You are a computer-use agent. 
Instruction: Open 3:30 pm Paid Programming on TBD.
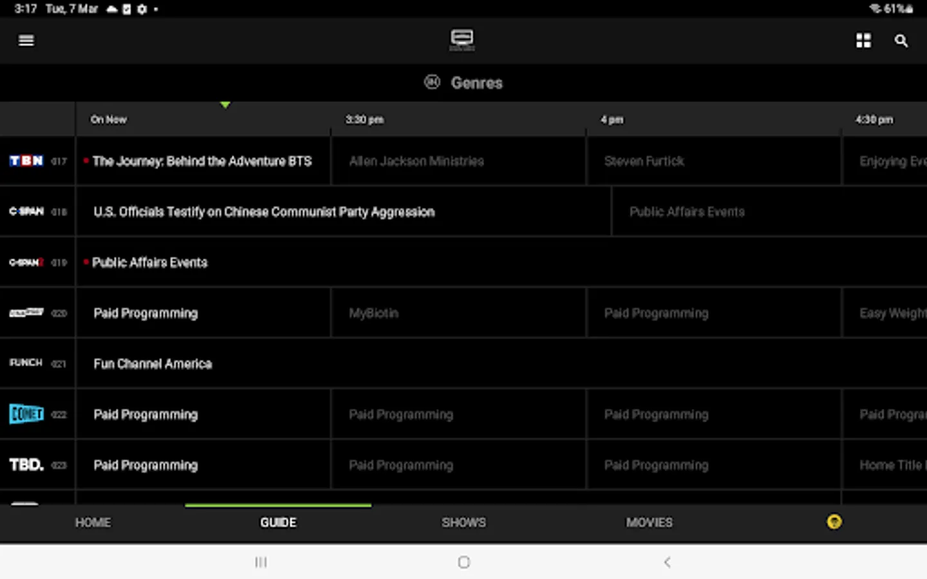pyautogui.click(x=458, y=465)
